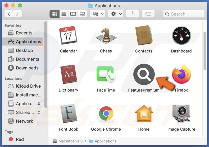Image resolution: width=209 pixels, height=147 pixels.
Task: Go forward with the right chevron button
Action: [17, 14]
